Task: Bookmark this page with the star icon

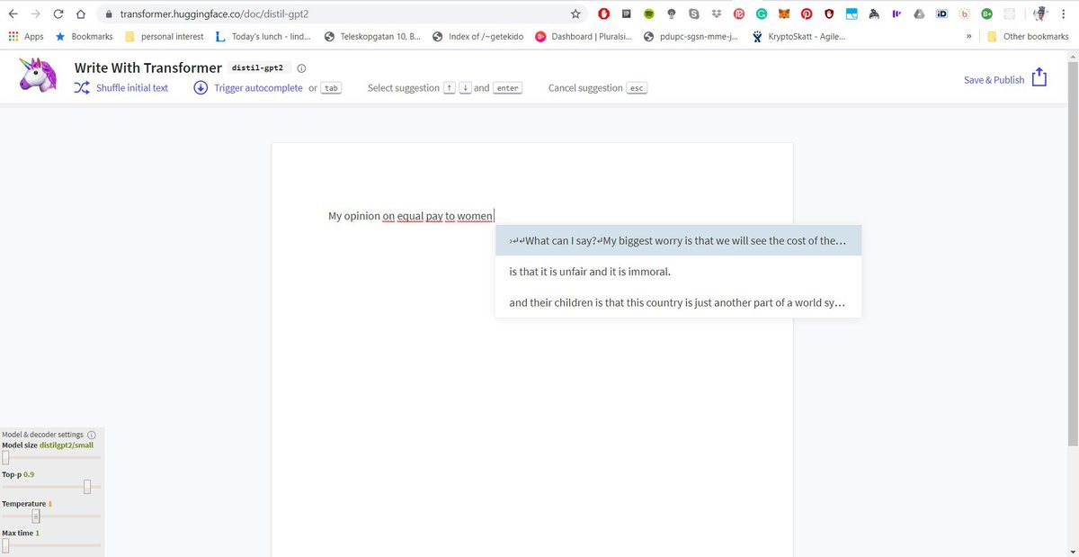Action: click(575, 14)
